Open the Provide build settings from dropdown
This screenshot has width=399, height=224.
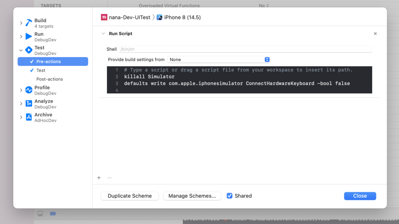(219, 60)
